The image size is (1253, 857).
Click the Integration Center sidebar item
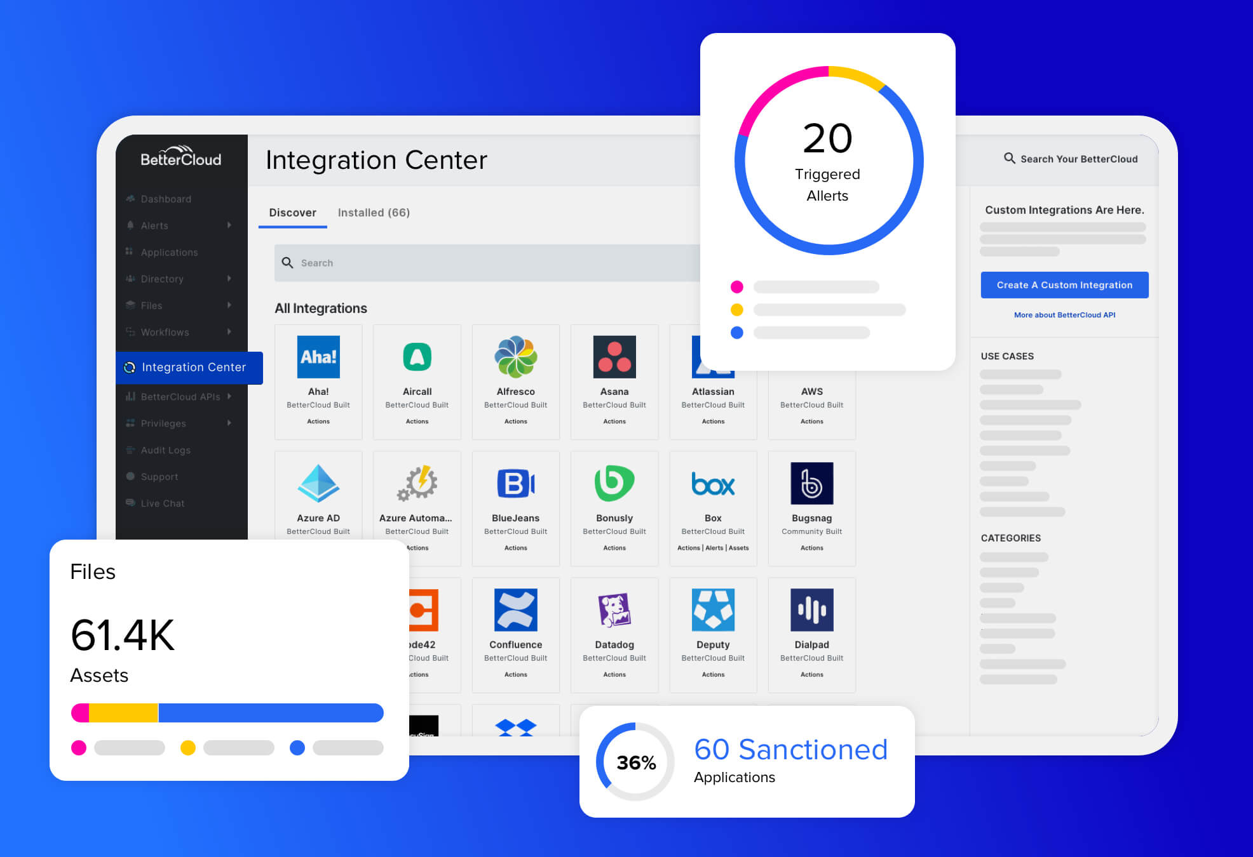pos(187,368)
